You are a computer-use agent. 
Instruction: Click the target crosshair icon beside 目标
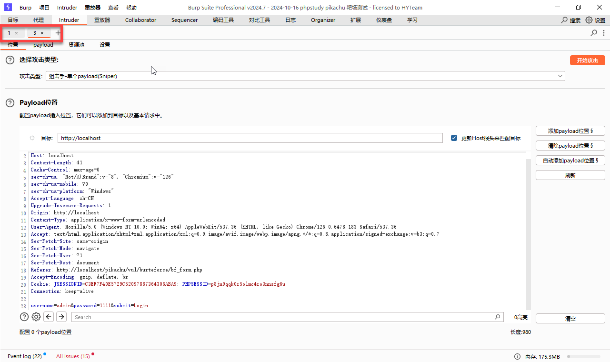[32, 138]
